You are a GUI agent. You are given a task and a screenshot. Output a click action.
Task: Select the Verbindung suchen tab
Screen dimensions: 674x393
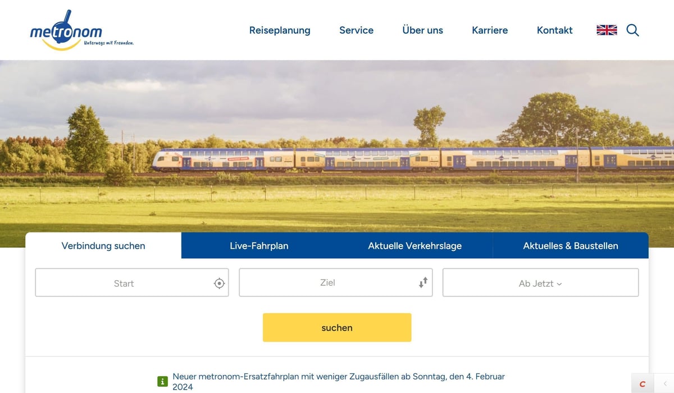click(x=103, y=245)
